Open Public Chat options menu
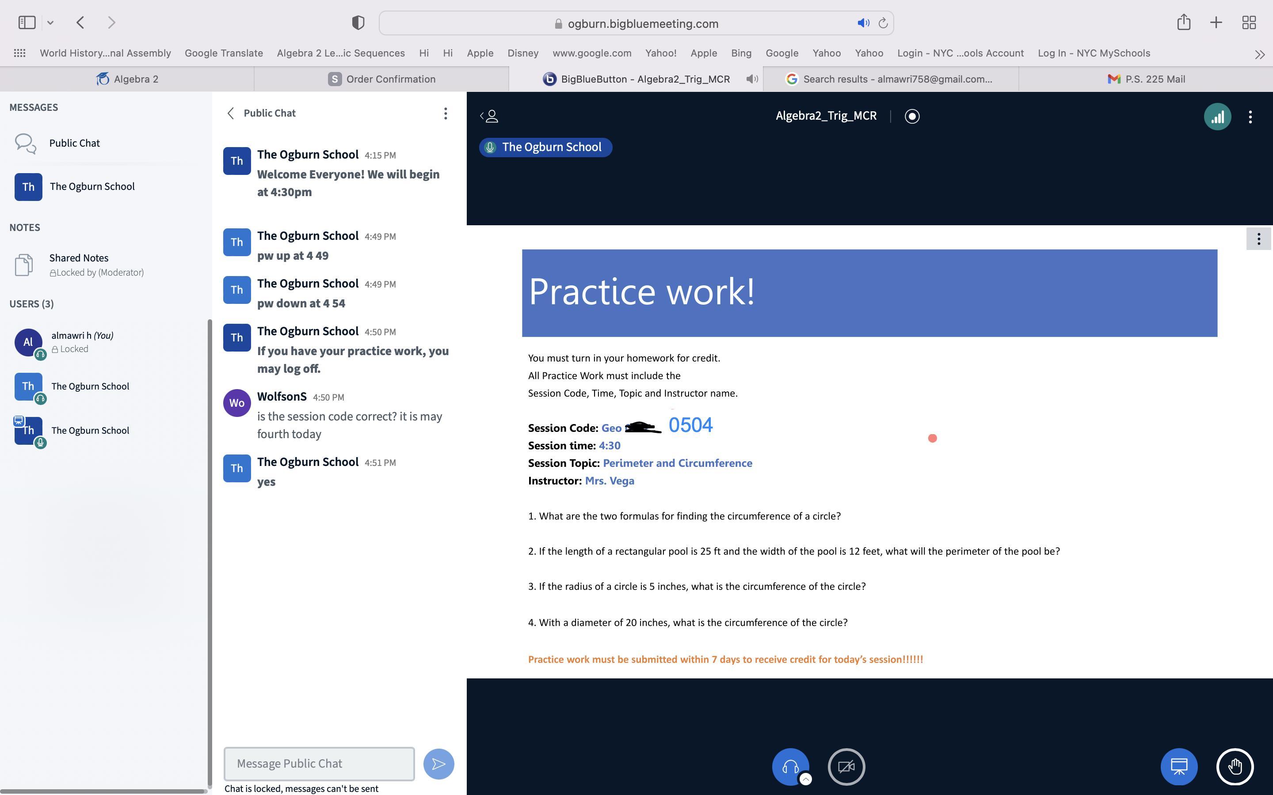The width and height of the screenshot is (1273, 795). tap(445, 114)
